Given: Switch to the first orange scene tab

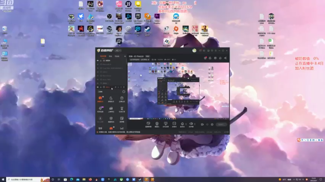Looking at the screenshot, I should (103, 56).
